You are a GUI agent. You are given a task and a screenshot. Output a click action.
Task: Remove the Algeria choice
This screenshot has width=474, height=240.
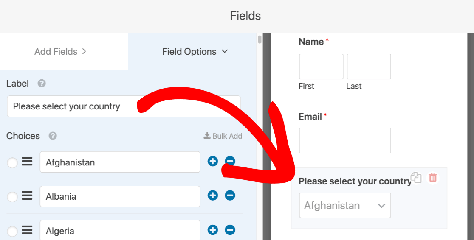(x=230, y=230)
